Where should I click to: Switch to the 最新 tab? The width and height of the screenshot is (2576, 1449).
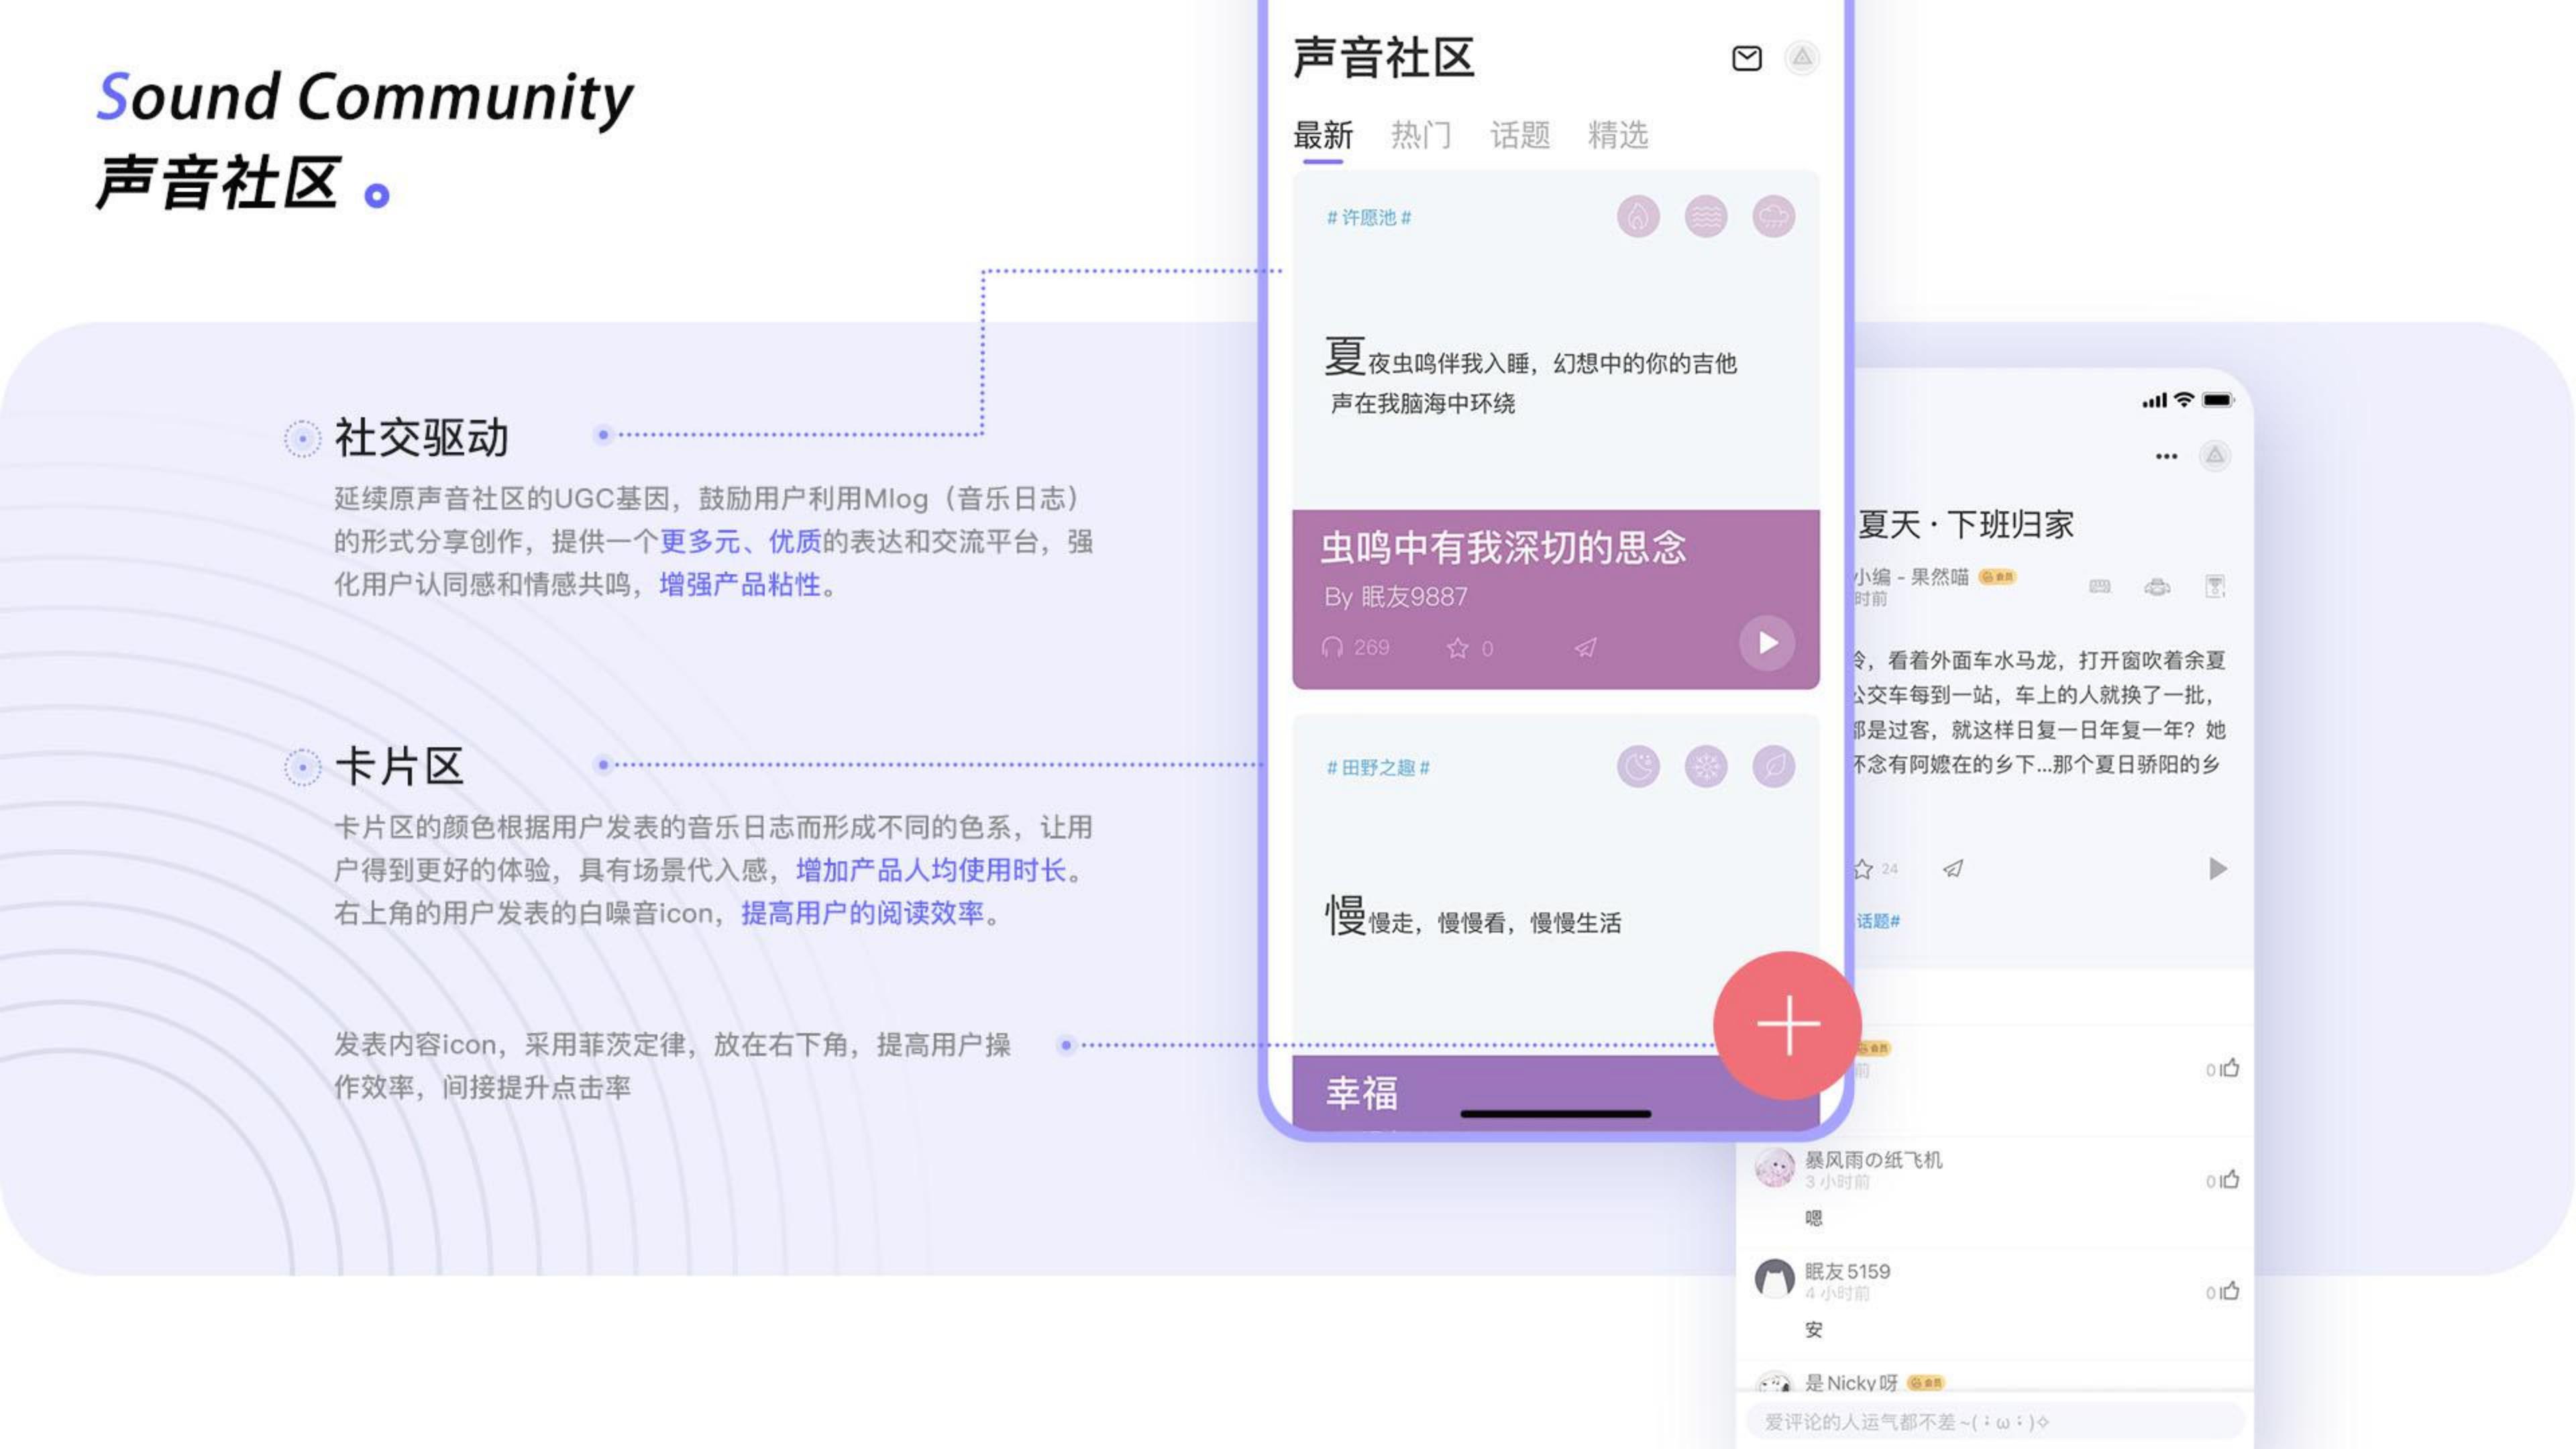(1322, 135)
